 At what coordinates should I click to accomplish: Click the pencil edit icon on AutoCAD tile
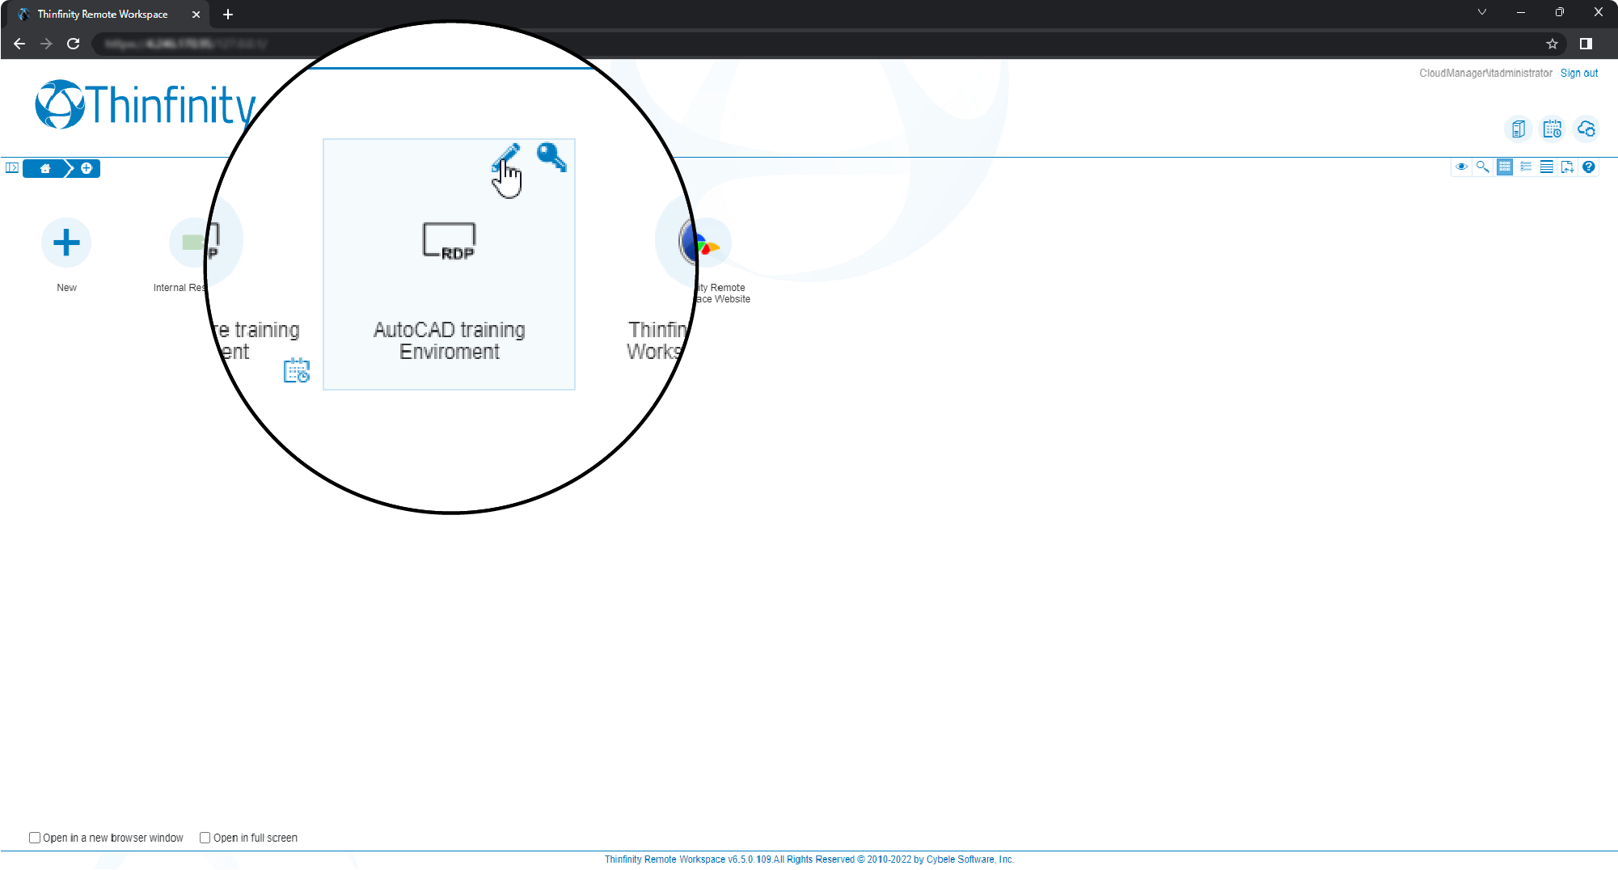click(506, 157)
